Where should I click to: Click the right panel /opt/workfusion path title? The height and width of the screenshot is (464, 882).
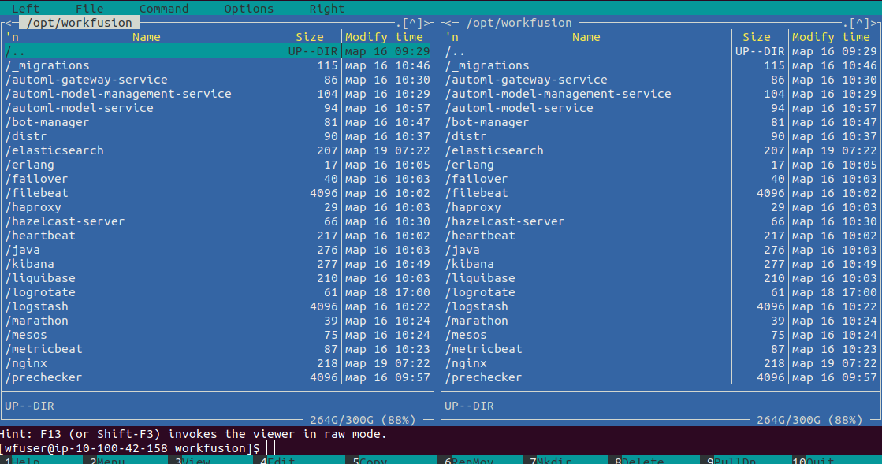pos(519,23)
